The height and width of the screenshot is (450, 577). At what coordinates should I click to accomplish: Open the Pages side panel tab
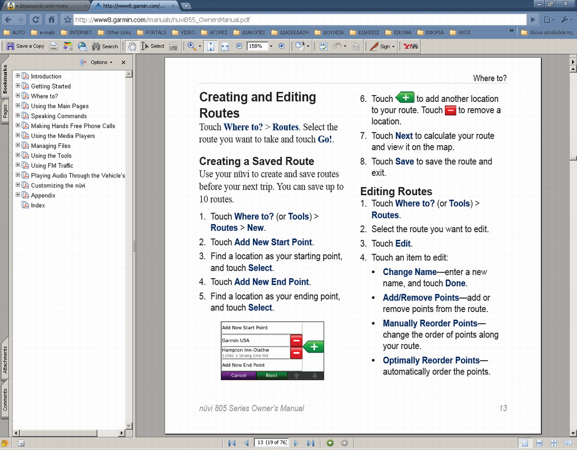pyautogui.click(x=5, y=111)
